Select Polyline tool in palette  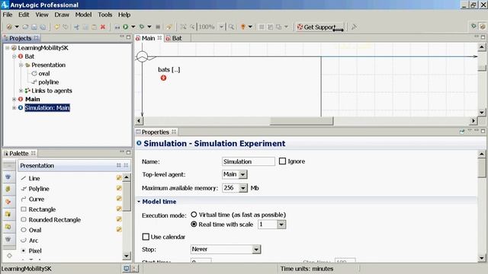[39, 189]
